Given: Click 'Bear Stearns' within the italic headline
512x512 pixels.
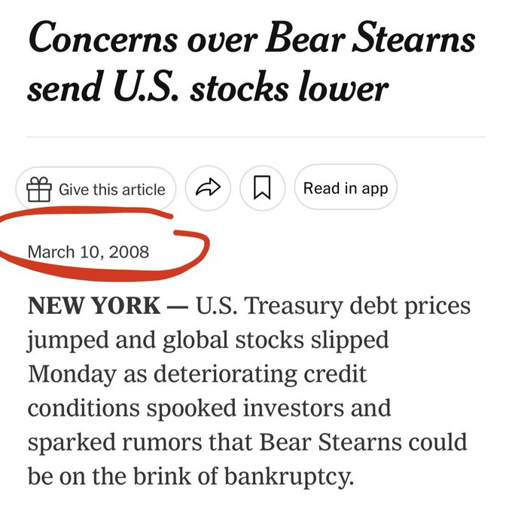Looking at the screenshot, I should click(x=370, y=37).
